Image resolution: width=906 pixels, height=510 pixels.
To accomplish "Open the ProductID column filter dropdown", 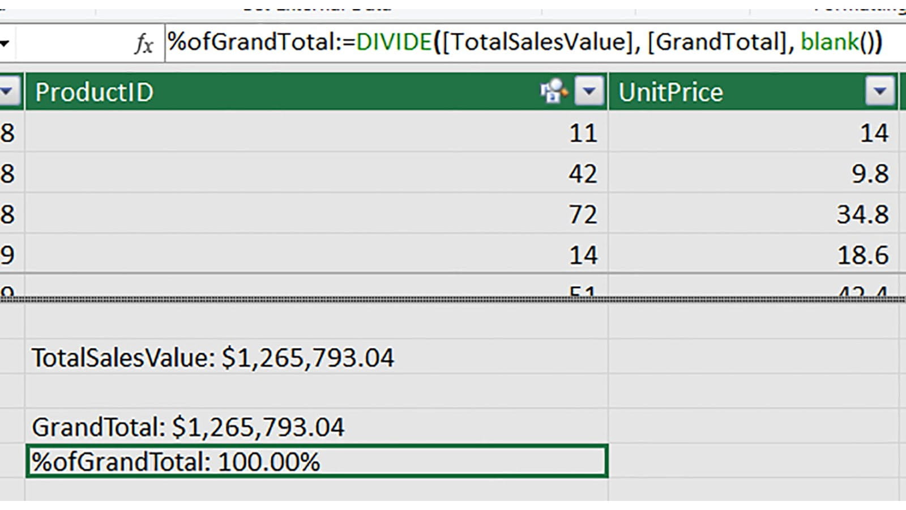I will 589,91.
